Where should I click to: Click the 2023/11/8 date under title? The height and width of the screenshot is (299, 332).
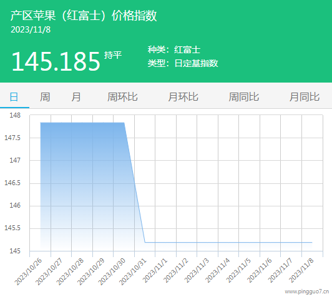pyautogui.click(x=31, y=29)
